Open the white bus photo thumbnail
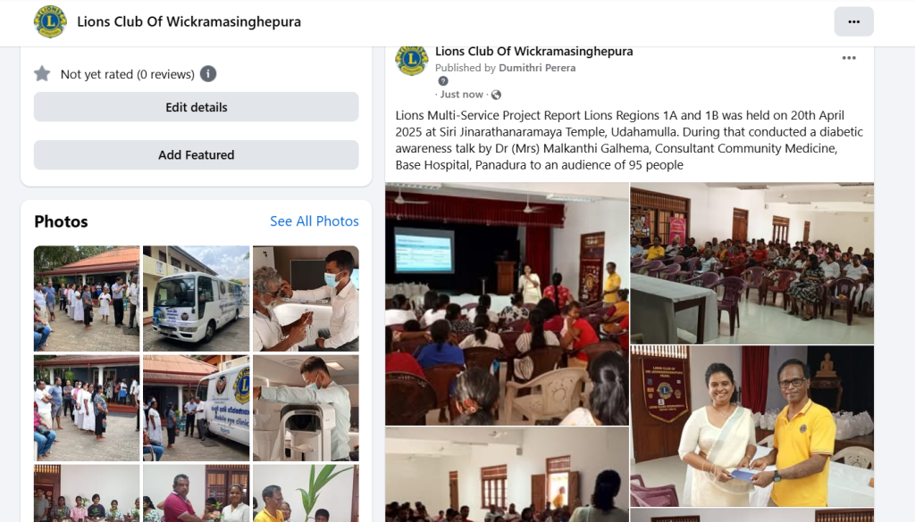The height and width of the screenshot is (522, 915). point(196,298)
